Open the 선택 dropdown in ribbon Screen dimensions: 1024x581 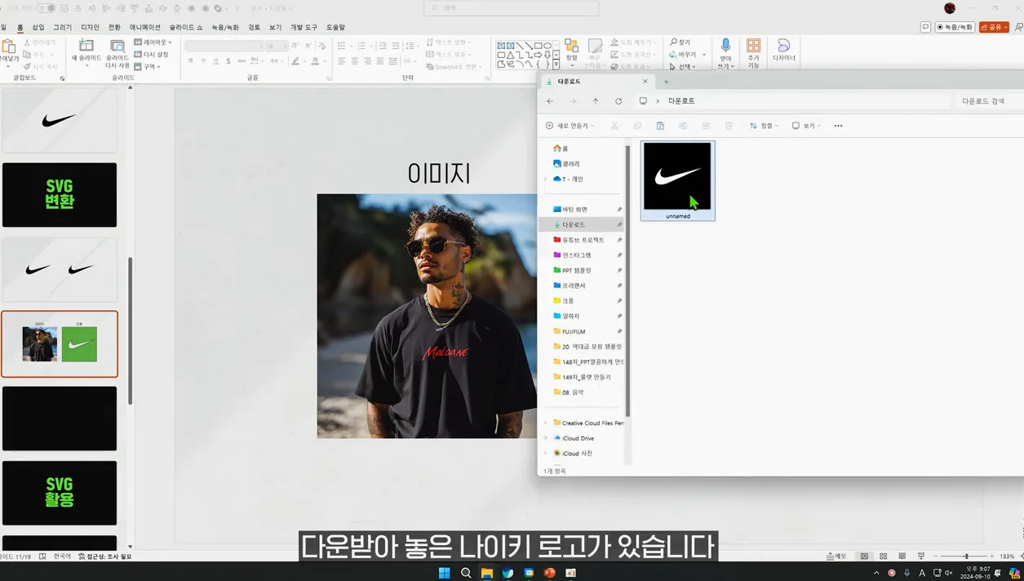(x=682, y=67)
